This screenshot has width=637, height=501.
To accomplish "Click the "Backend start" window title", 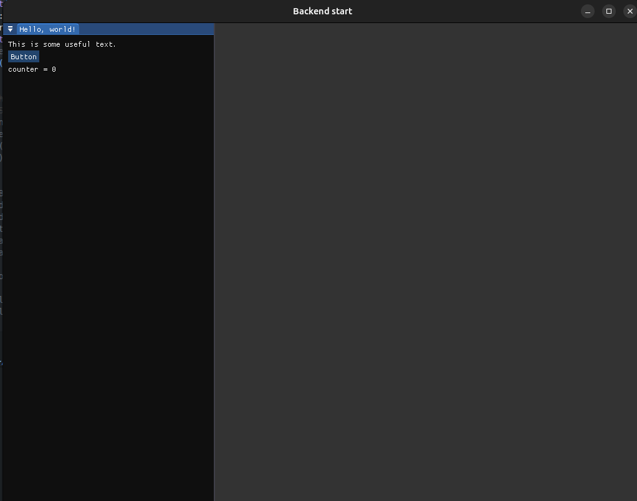I will click(x=322, y=11).
